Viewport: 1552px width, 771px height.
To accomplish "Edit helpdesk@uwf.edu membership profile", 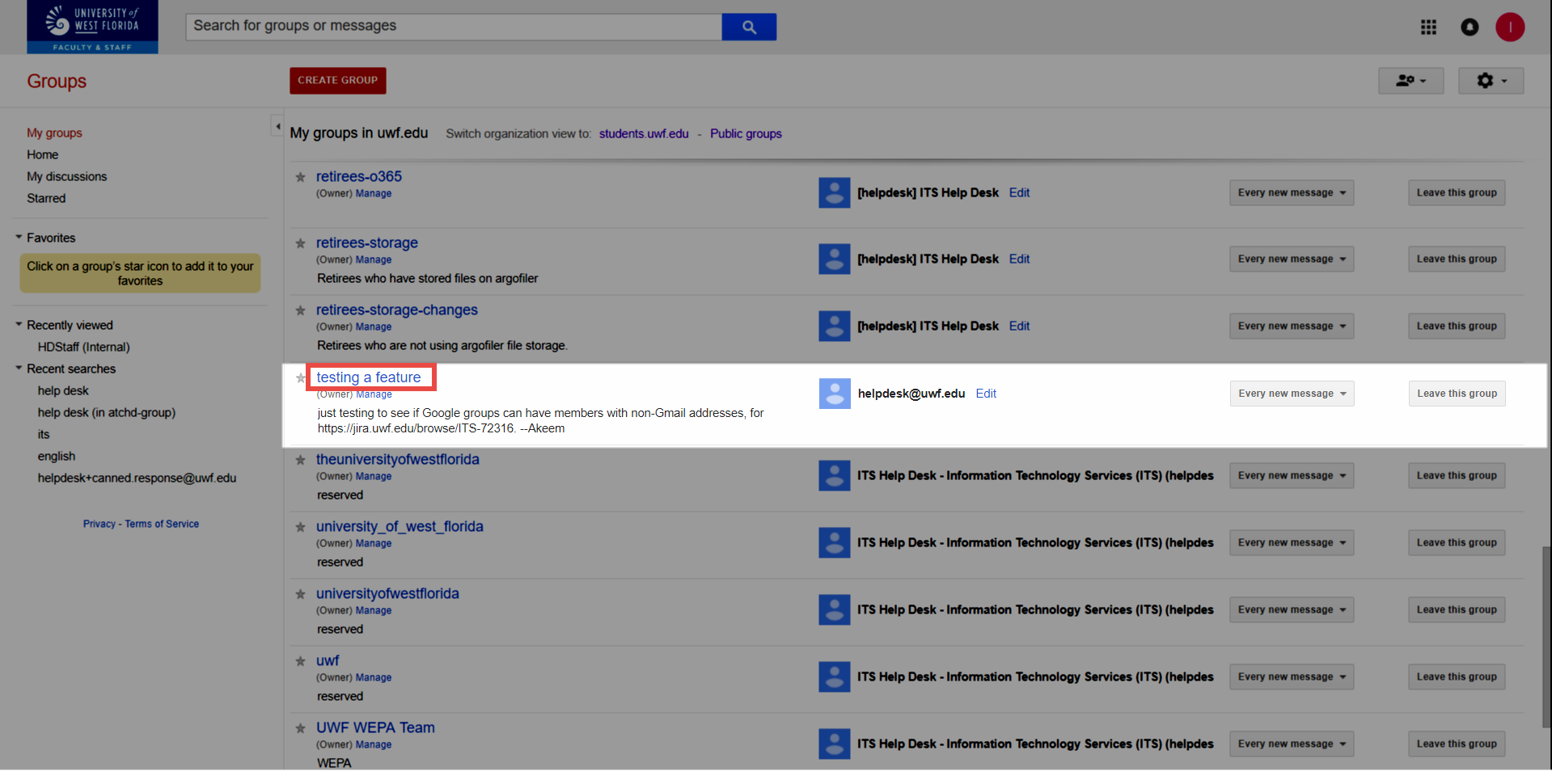I will 986,394.
